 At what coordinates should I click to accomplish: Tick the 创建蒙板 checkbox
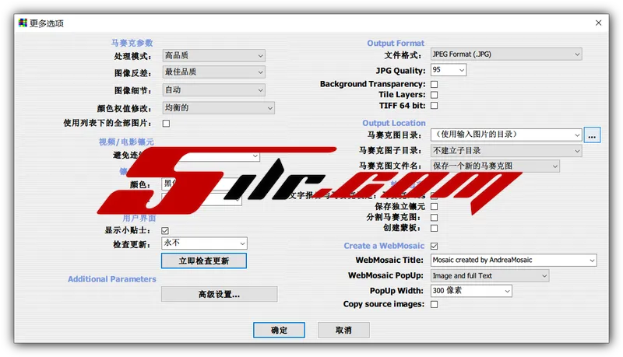pos(435,228)
